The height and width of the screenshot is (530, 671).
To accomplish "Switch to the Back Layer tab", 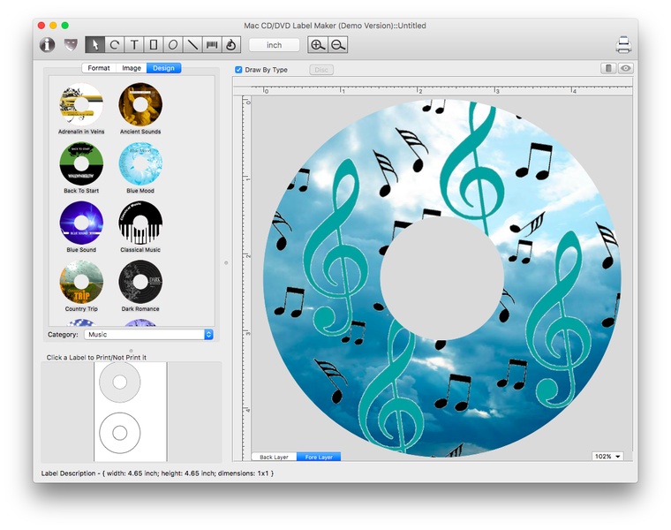I will 274,458.
